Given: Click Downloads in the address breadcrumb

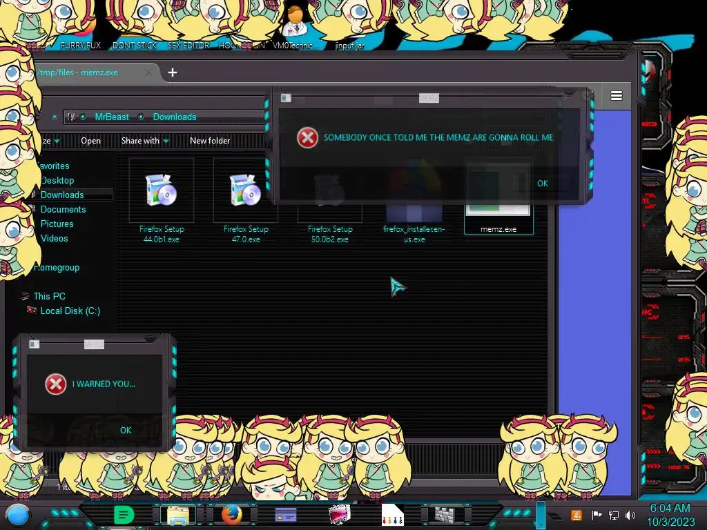Looking at the screenshot, I should pyautogui.click(x=175, y=117).
